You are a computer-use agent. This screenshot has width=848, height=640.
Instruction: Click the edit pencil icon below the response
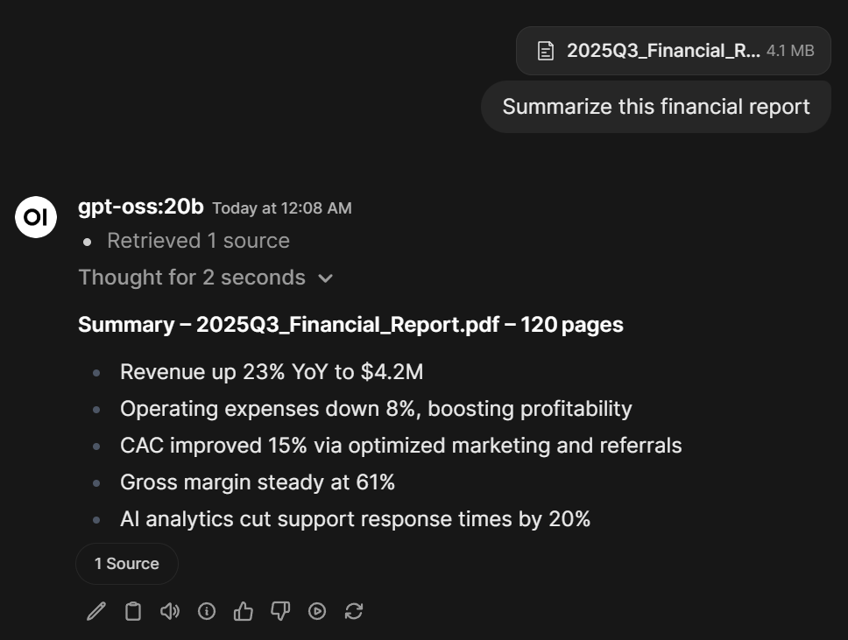(x=96, y=611)
